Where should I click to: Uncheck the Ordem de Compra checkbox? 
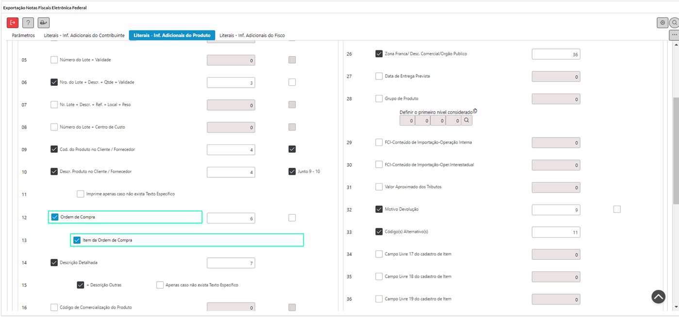pyautogui.click(x=54, y=217)
